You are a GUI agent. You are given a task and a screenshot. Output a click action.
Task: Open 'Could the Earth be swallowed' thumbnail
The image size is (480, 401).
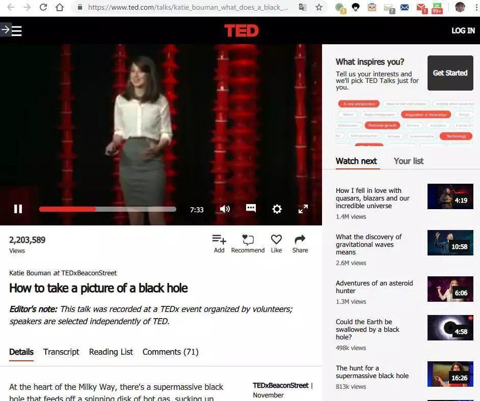point(450,328)
